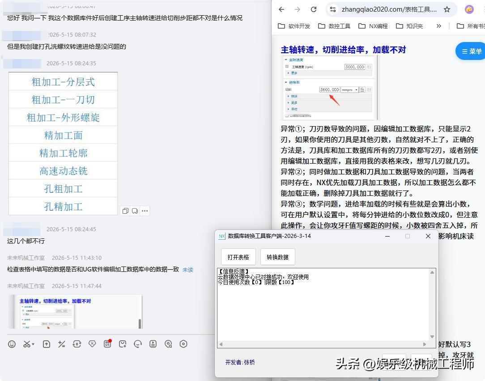Click the yuan transfer icon
The image size is (485, 381).
point(77,344)
